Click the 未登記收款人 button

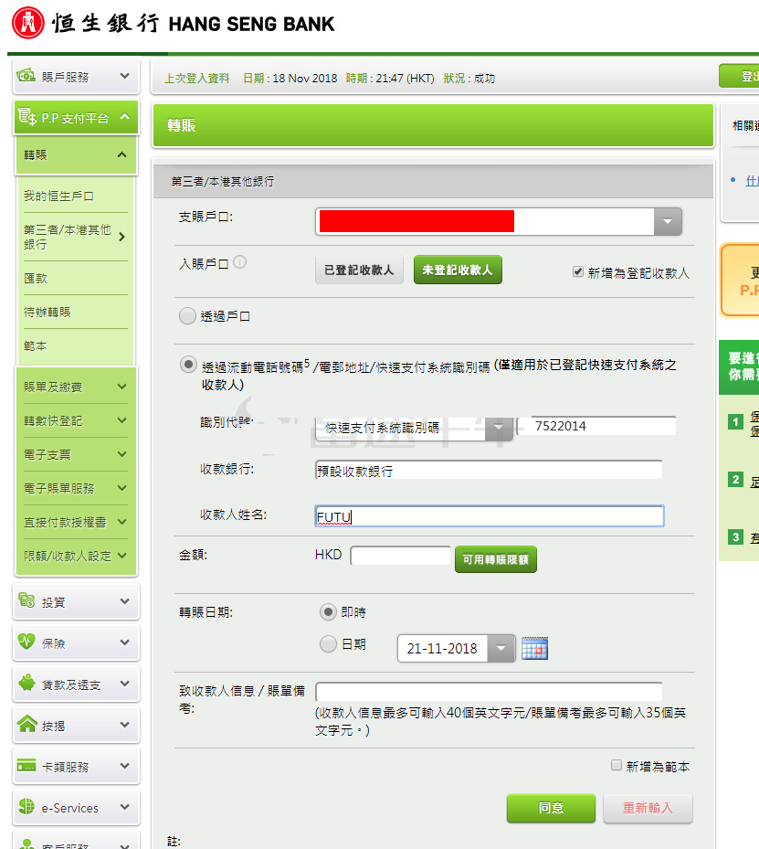(x=458, y=270)
